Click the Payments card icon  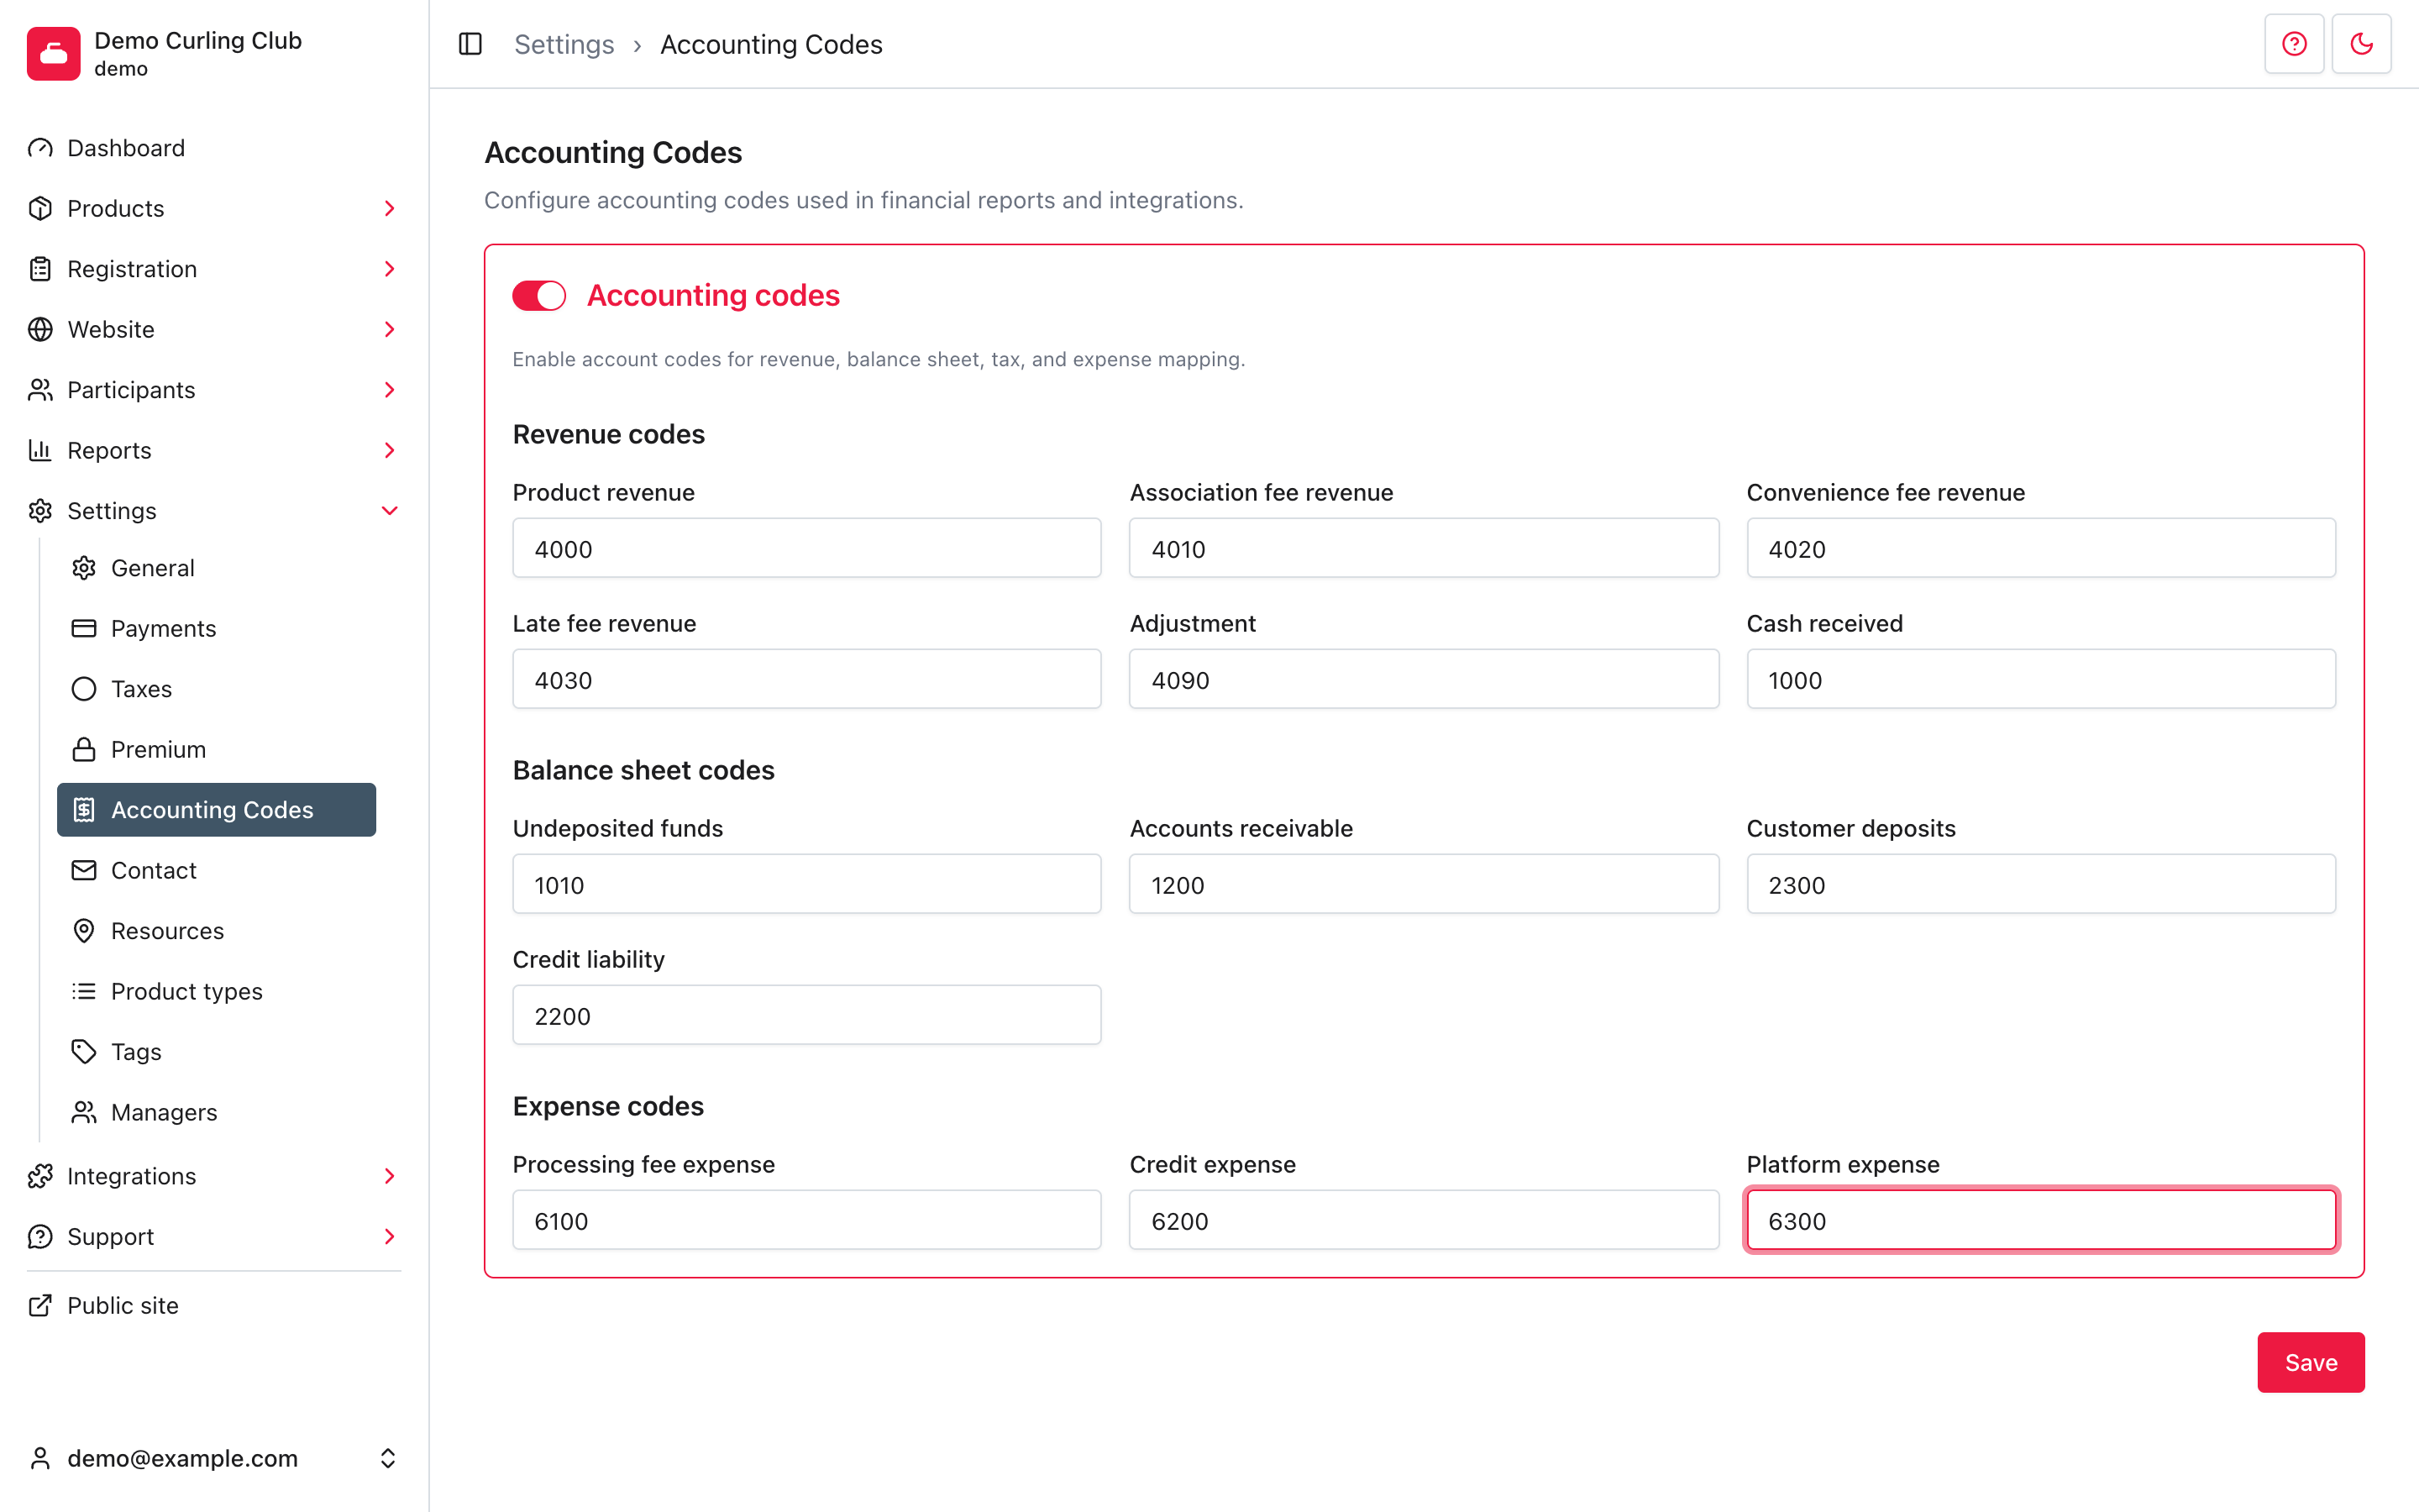(84, 628)
